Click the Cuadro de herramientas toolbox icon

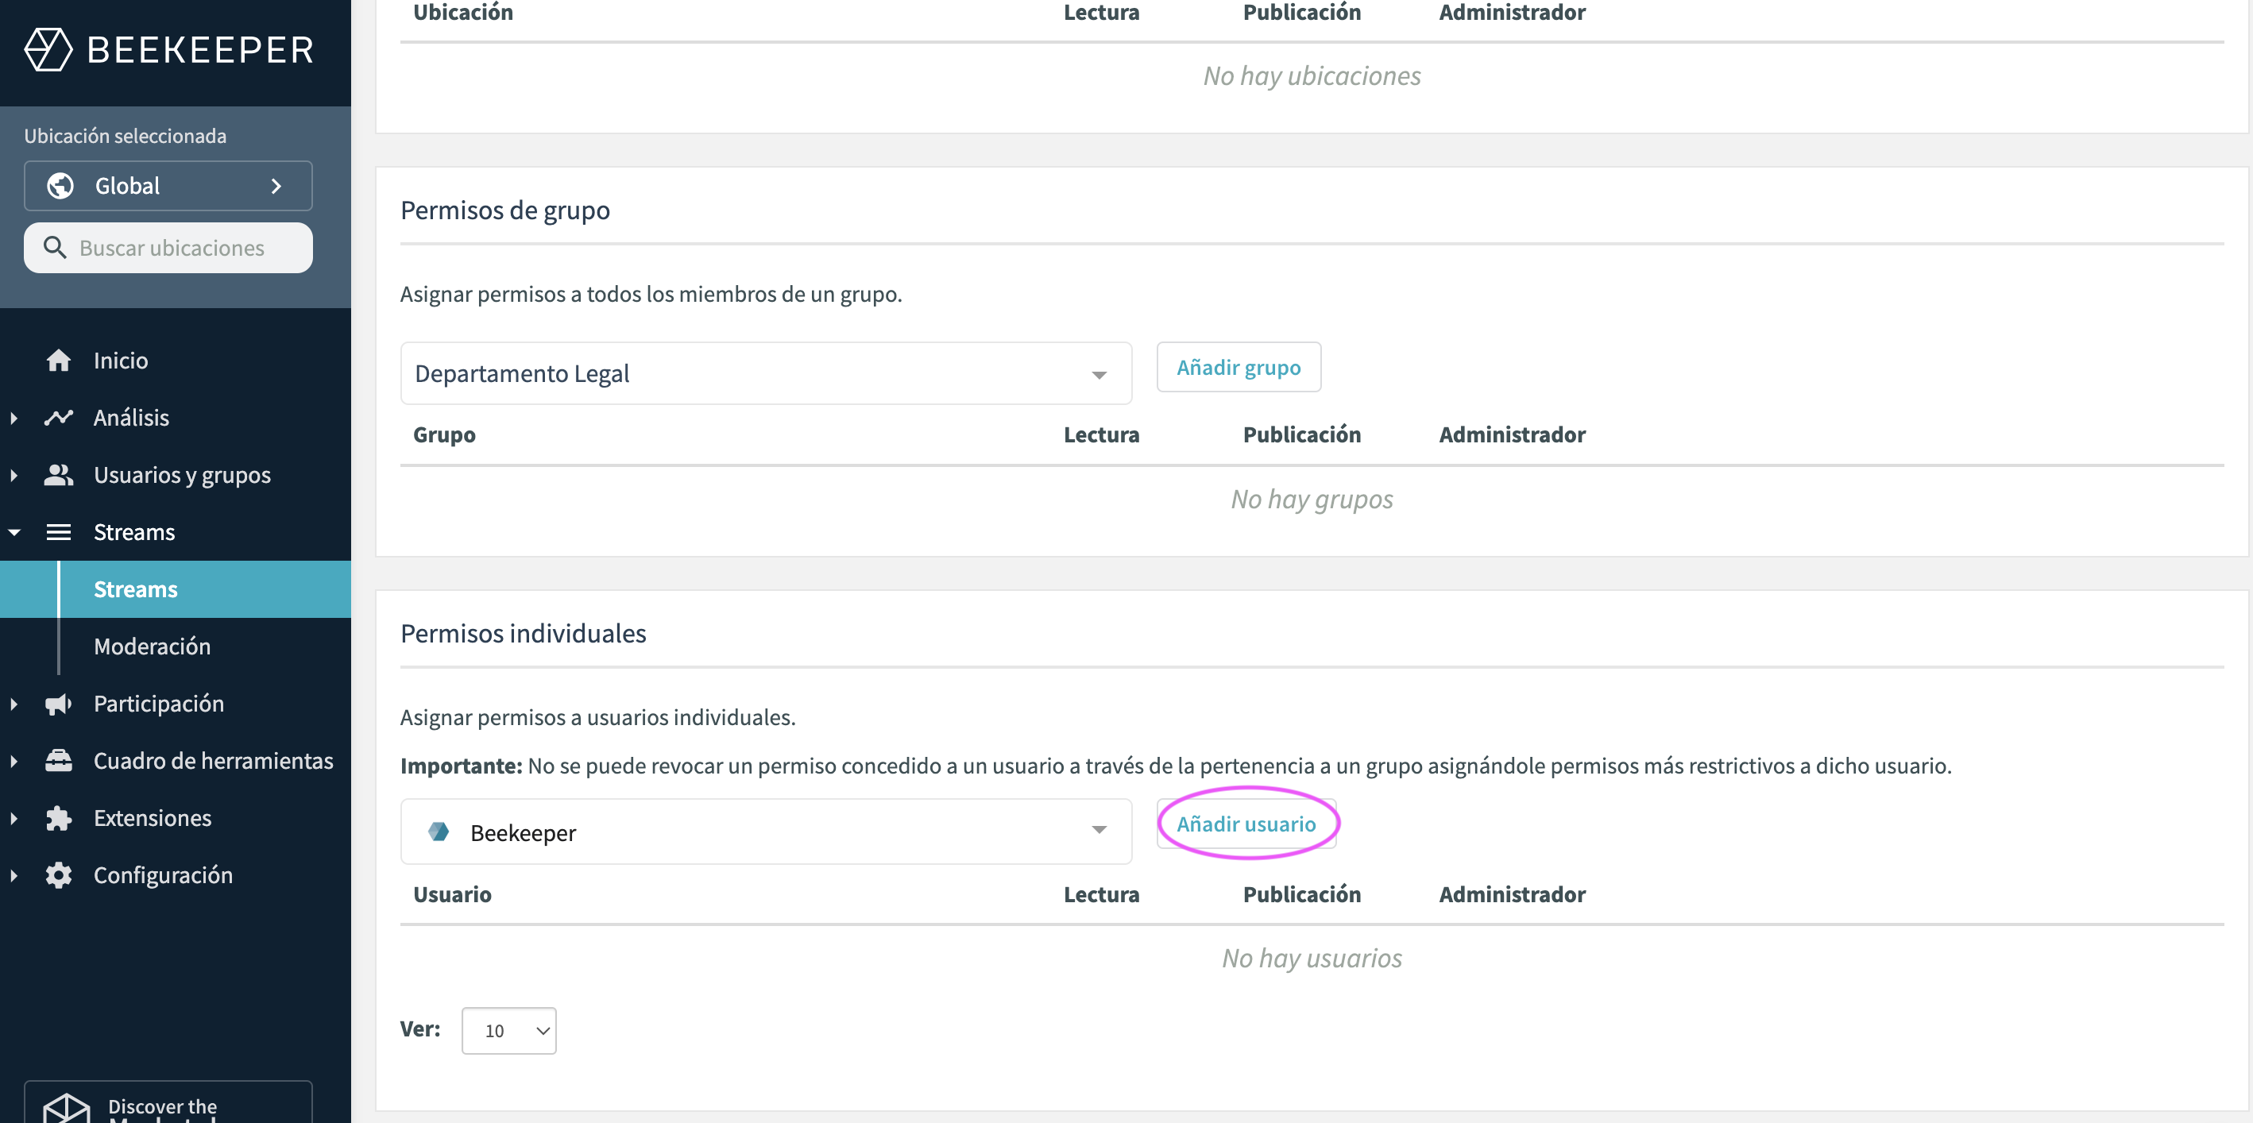coord(59,760)
